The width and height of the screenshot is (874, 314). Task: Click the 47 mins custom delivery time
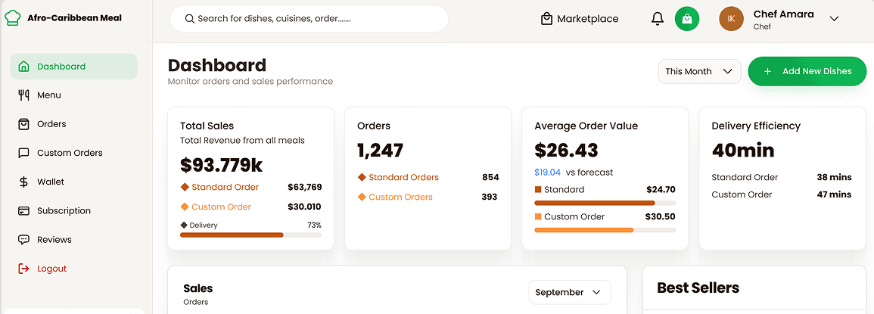tap(835, 194)
